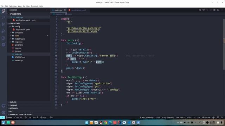
Task: Click the feedback icon in status bar
Action: click(218, 118)
